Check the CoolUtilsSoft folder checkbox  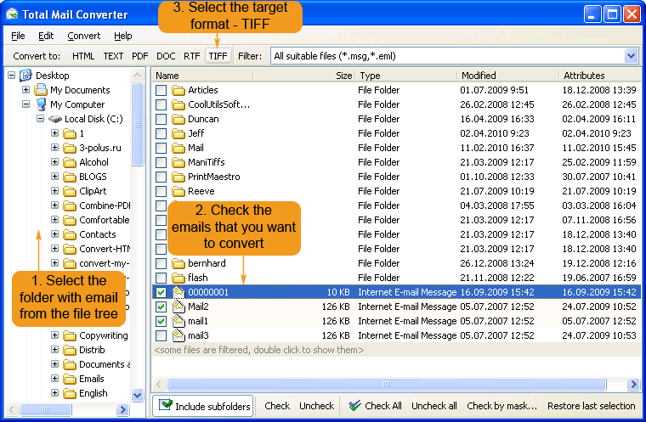(x=161, y=104)
